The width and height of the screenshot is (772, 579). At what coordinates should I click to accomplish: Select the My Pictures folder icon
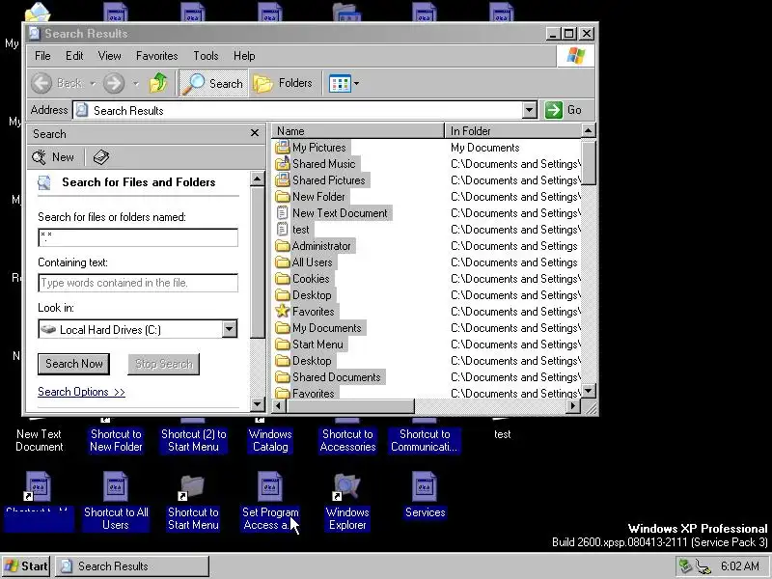coord(282,148)
